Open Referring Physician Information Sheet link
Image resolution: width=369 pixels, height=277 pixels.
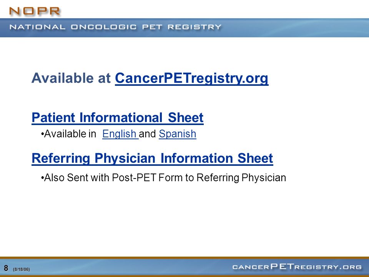pos(152,158)
